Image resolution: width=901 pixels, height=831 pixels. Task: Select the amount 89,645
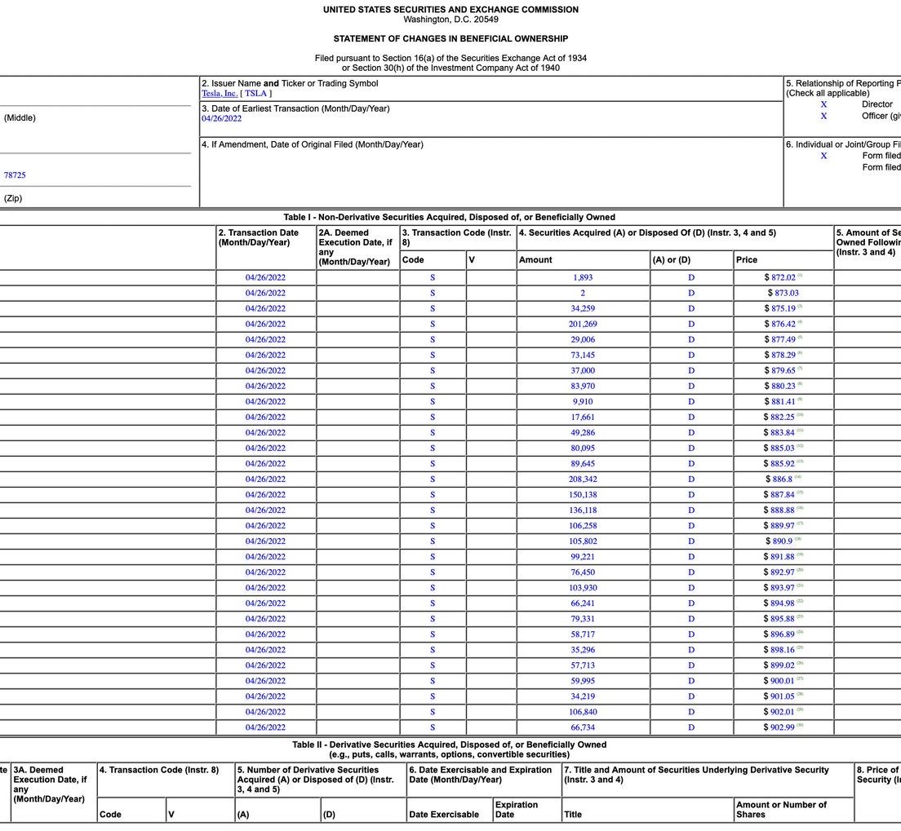click(x=583, y=463)
